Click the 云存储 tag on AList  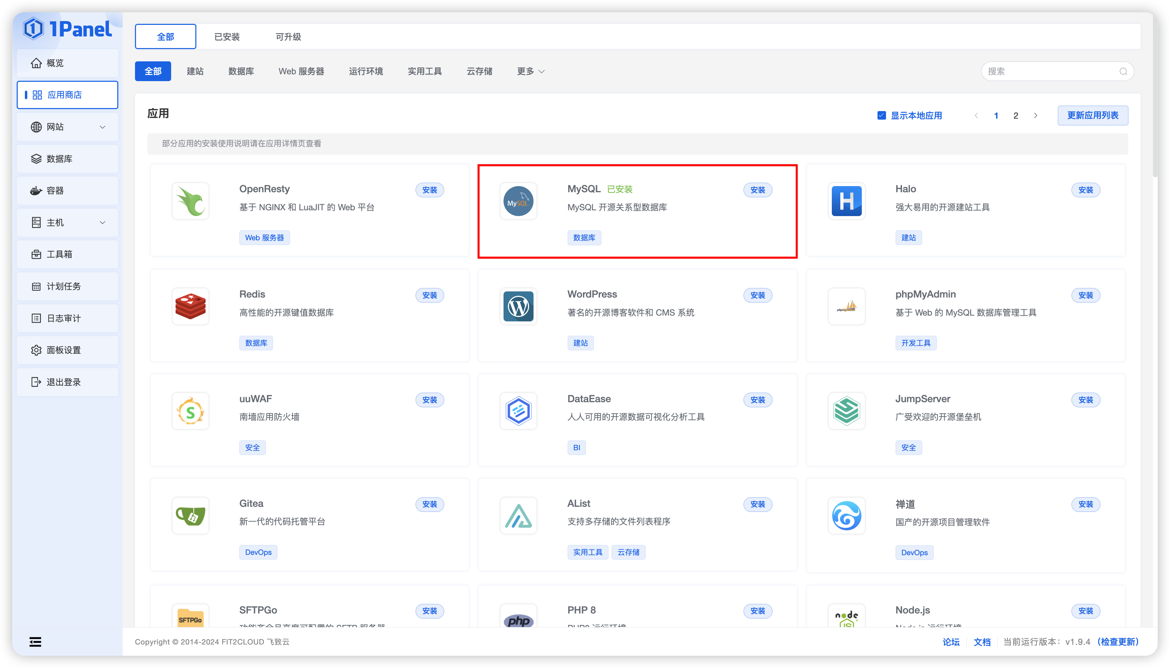click(x=628, y=552)
